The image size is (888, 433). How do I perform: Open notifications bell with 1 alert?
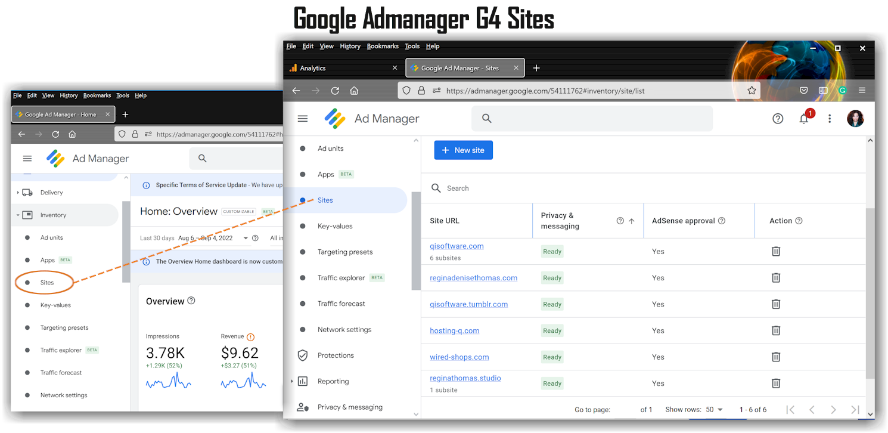pyautogui.click(x=804, y=118)
